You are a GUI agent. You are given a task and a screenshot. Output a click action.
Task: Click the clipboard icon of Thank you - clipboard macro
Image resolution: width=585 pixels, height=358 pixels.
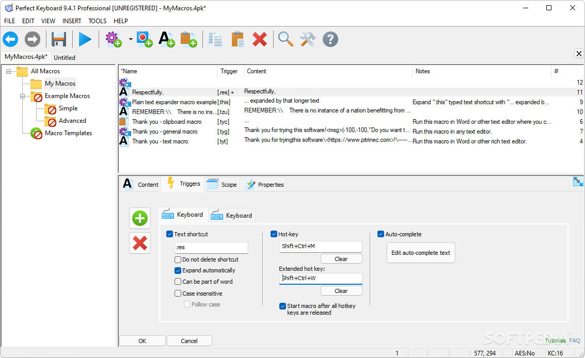tap(122, 122)
